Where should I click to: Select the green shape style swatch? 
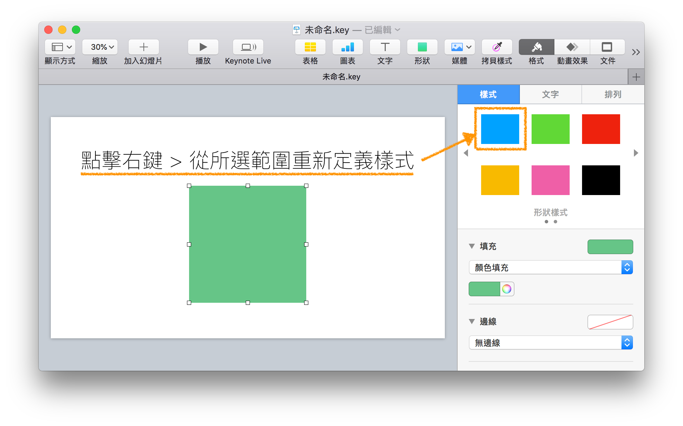tap(550, 128)
